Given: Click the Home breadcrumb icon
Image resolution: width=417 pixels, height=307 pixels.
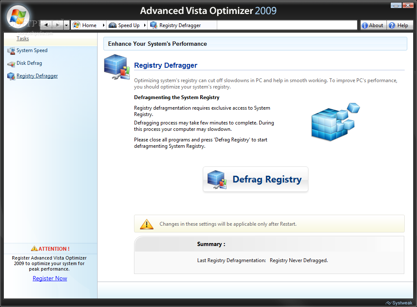Looking at the screenshot, I should click(x=77, y=25).
